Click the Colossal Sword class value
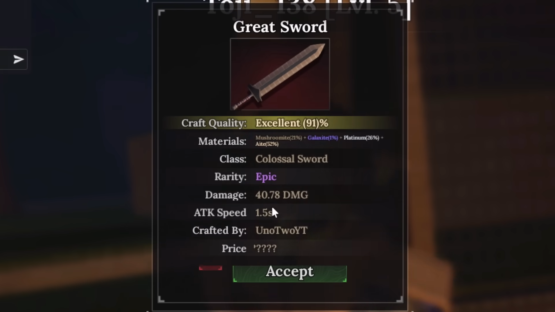The height and width of the screenshot is (312, 555). [292, 159]
